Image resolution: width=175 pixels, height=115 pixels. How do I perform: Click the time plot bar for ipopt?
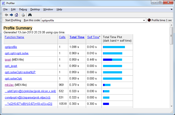tap(112, 60)
